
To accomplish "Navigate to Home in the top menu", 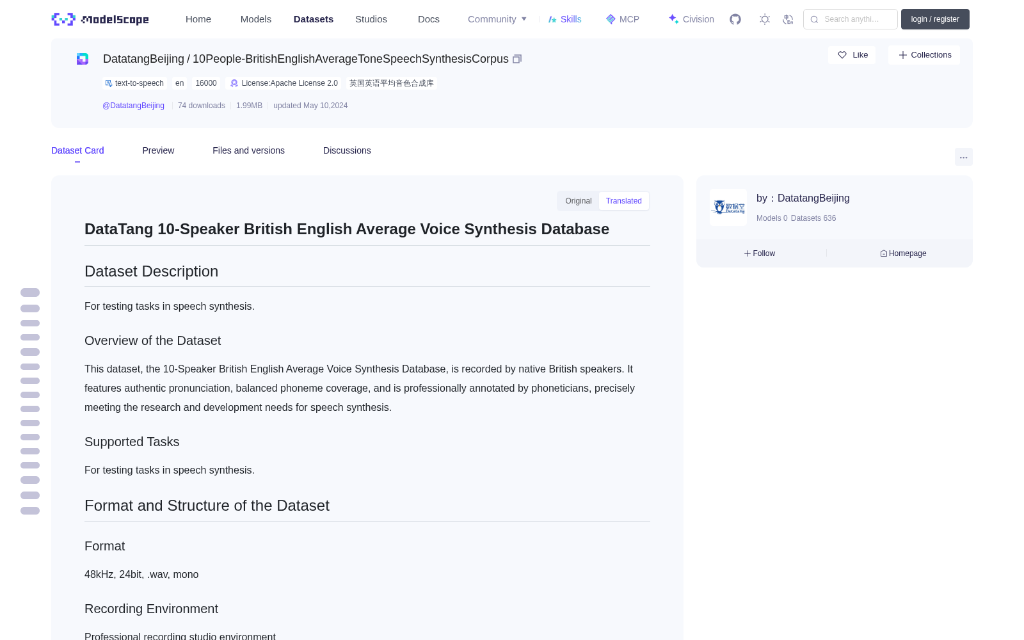I will (x=198, y=19).
